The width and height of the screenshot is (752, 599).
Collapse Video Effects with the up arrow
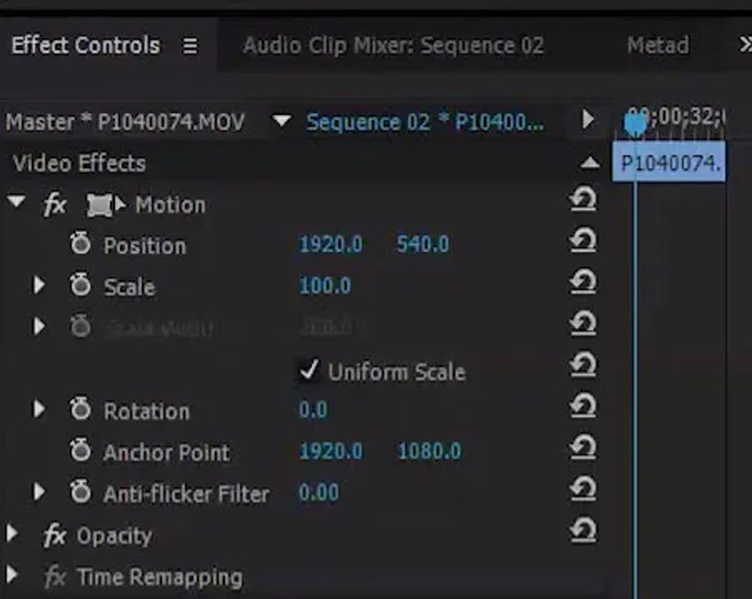(x=589, y=163)
